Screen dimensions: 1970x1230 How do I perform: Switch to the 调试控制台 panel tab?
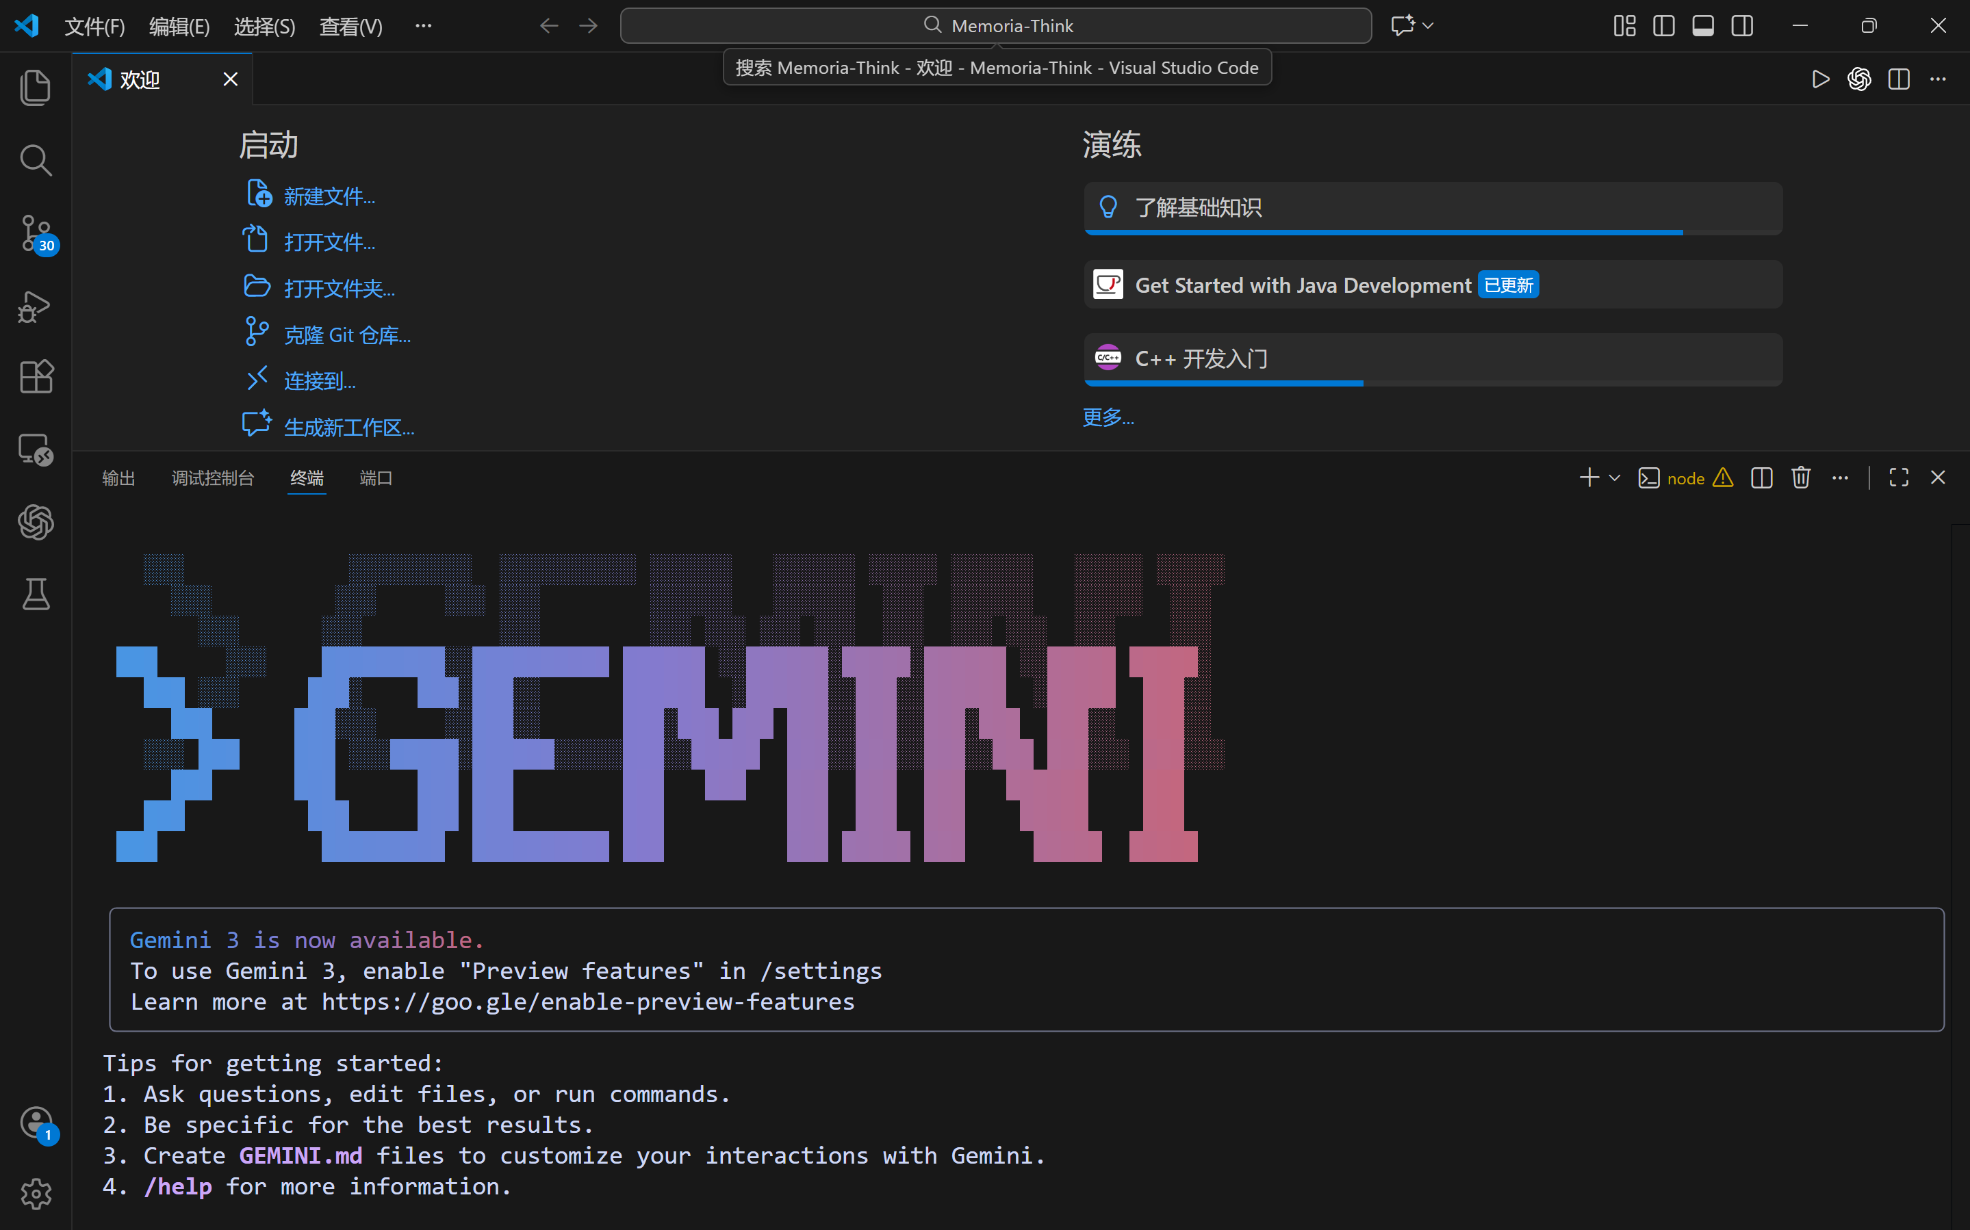point(212,477)
